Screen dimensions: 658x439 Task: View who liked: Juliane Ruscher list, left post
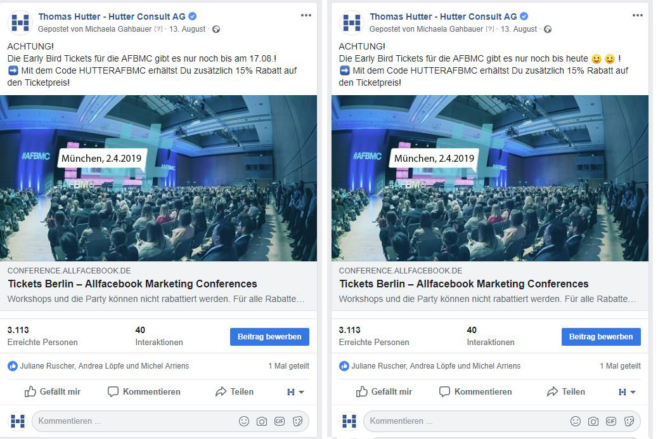coord(105,366)
